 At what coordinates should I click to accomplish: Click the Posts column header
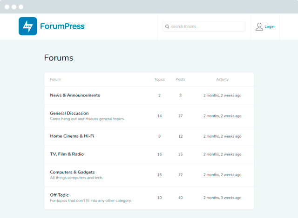180,79
